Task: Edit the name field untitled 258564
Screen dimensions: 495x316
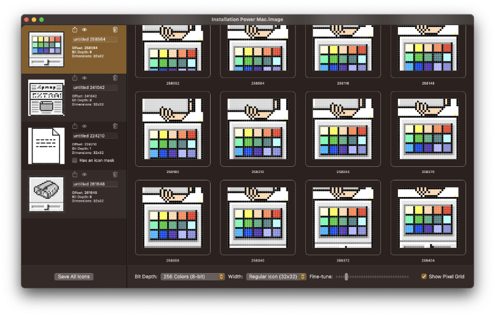Action: pyautogui.click(x=95, y=39)
